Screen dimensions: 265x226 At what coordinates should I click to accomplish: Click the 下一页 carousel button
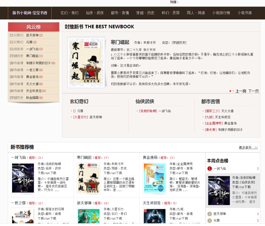(254, 91)
